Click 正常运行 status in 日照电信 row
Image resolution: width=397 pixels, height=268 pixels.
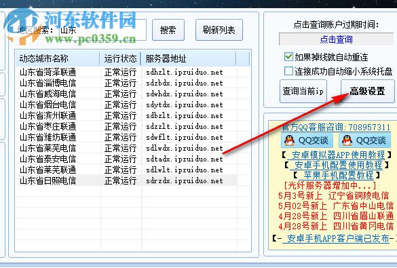coord(121,181)
